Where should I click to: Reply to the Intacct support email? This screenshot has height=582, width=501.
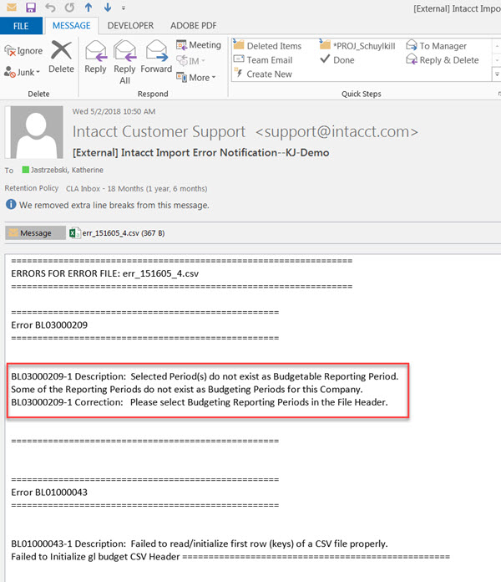click(x=95, y=57)
